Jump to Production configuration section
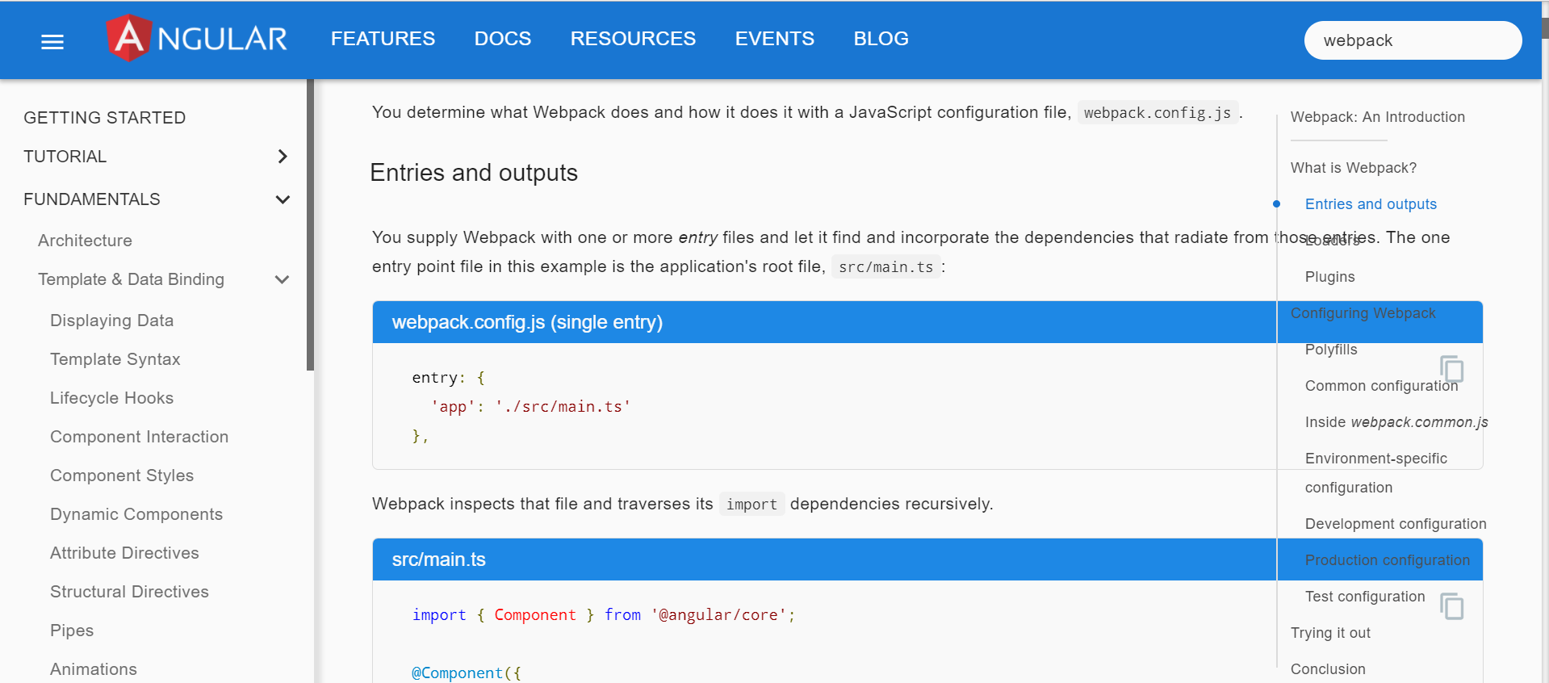 point(1388,560)
